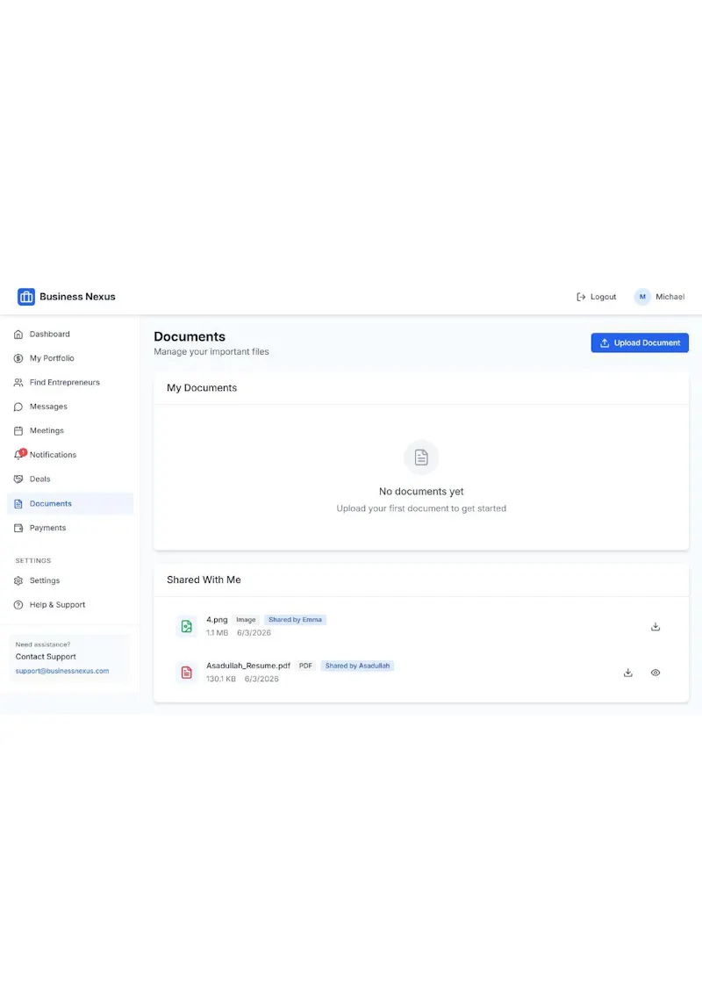Go to Payments

point(70,528)
